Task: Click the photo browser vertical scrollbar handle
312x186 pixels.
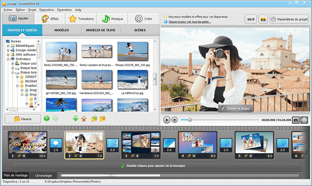Action: (155, 79)
